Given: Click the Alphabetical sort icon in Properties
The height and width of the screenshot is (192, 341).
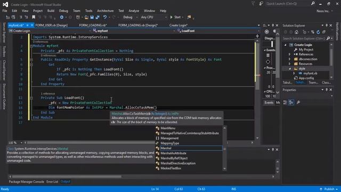Looking at the screenshot, I should point(291,102).
